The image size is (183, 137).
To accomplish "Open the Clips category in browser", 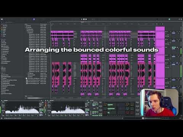I will pyautogui.click(x=4, y=56).
